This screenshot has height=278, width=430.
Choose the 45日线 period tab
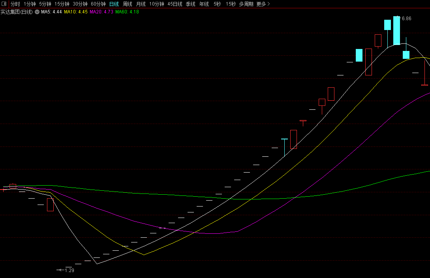(175, 4)
